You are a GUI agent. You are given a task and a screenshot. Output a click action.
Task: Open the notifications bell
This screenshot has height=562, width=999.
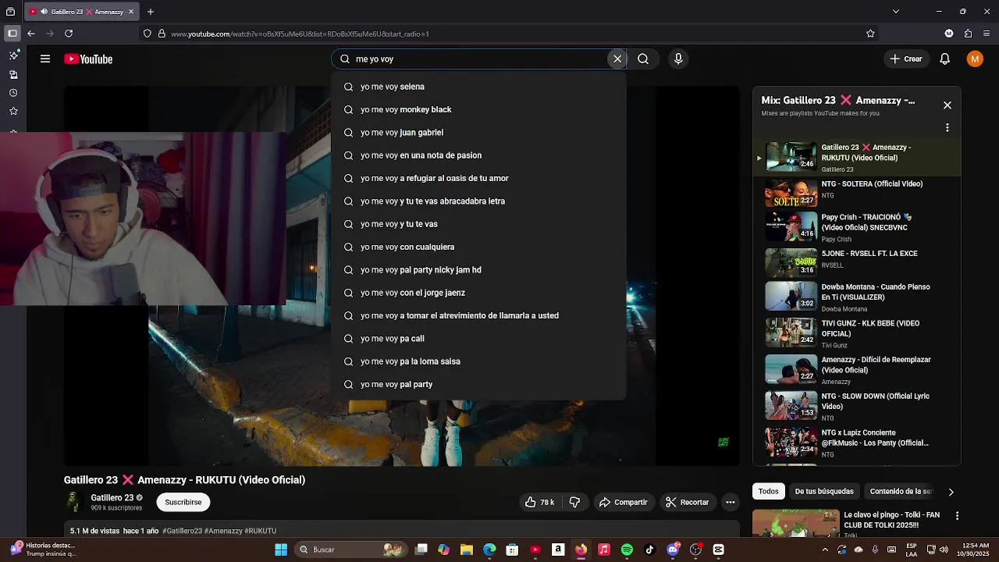tap(945, 59)
